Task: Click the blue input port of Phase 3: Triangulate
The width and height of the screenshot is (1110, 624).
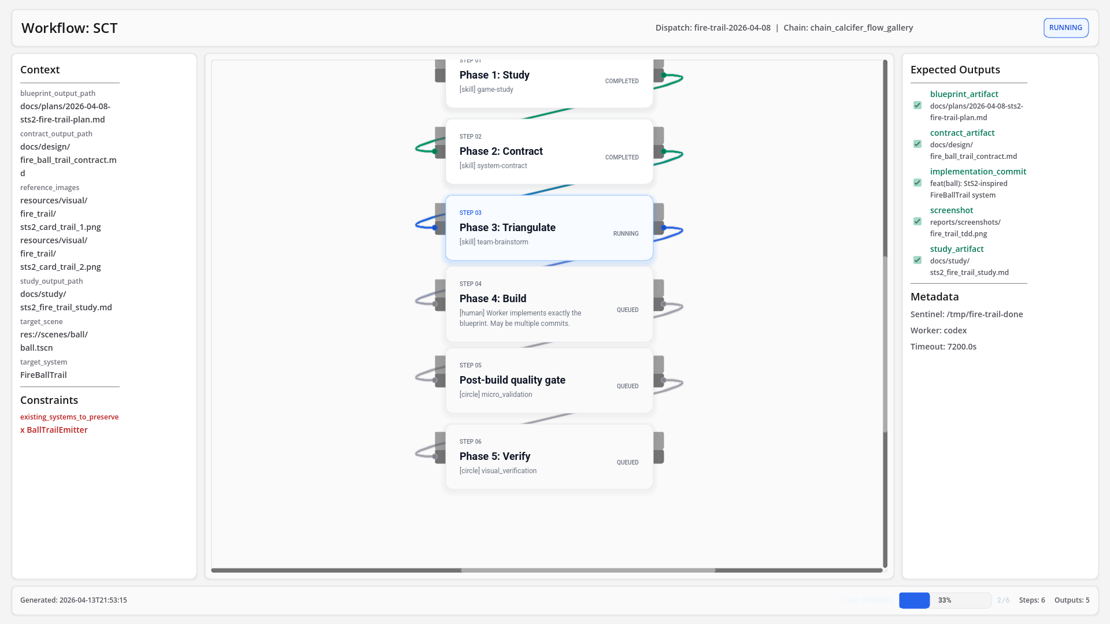Action: [x=435, y=228]
